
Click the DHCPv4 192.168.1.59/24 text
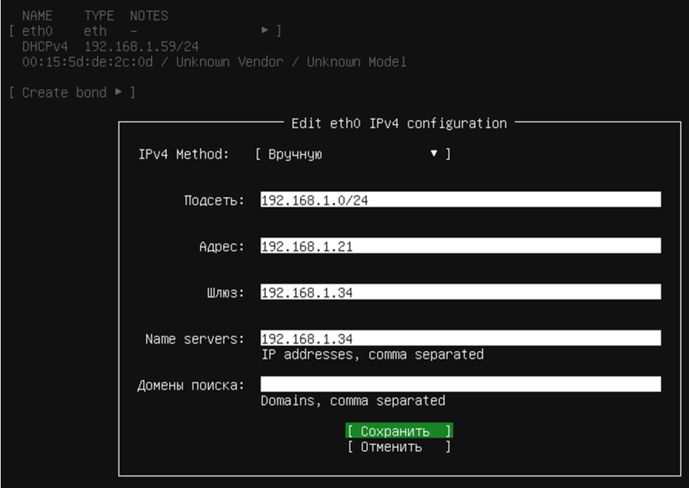tap(110, 46)
